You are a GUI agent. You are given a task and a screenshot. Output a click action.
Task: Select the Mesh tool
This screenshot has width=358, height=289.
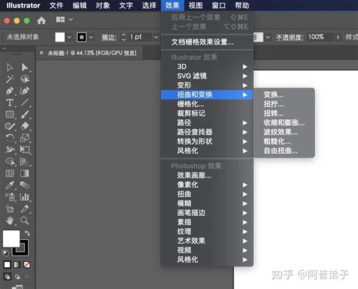tap(10, 174)
